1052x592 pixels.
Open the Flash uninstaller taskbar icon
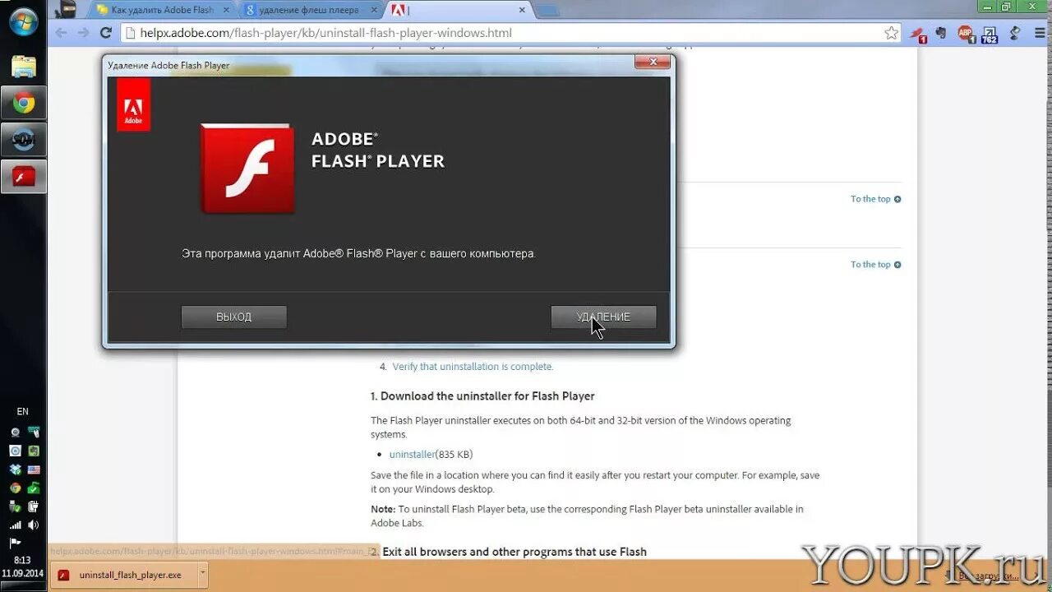click(x=24, y=176)
